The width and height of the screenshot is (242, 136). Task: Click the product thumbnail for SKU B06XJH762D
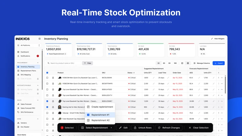(x=60, y=89)
